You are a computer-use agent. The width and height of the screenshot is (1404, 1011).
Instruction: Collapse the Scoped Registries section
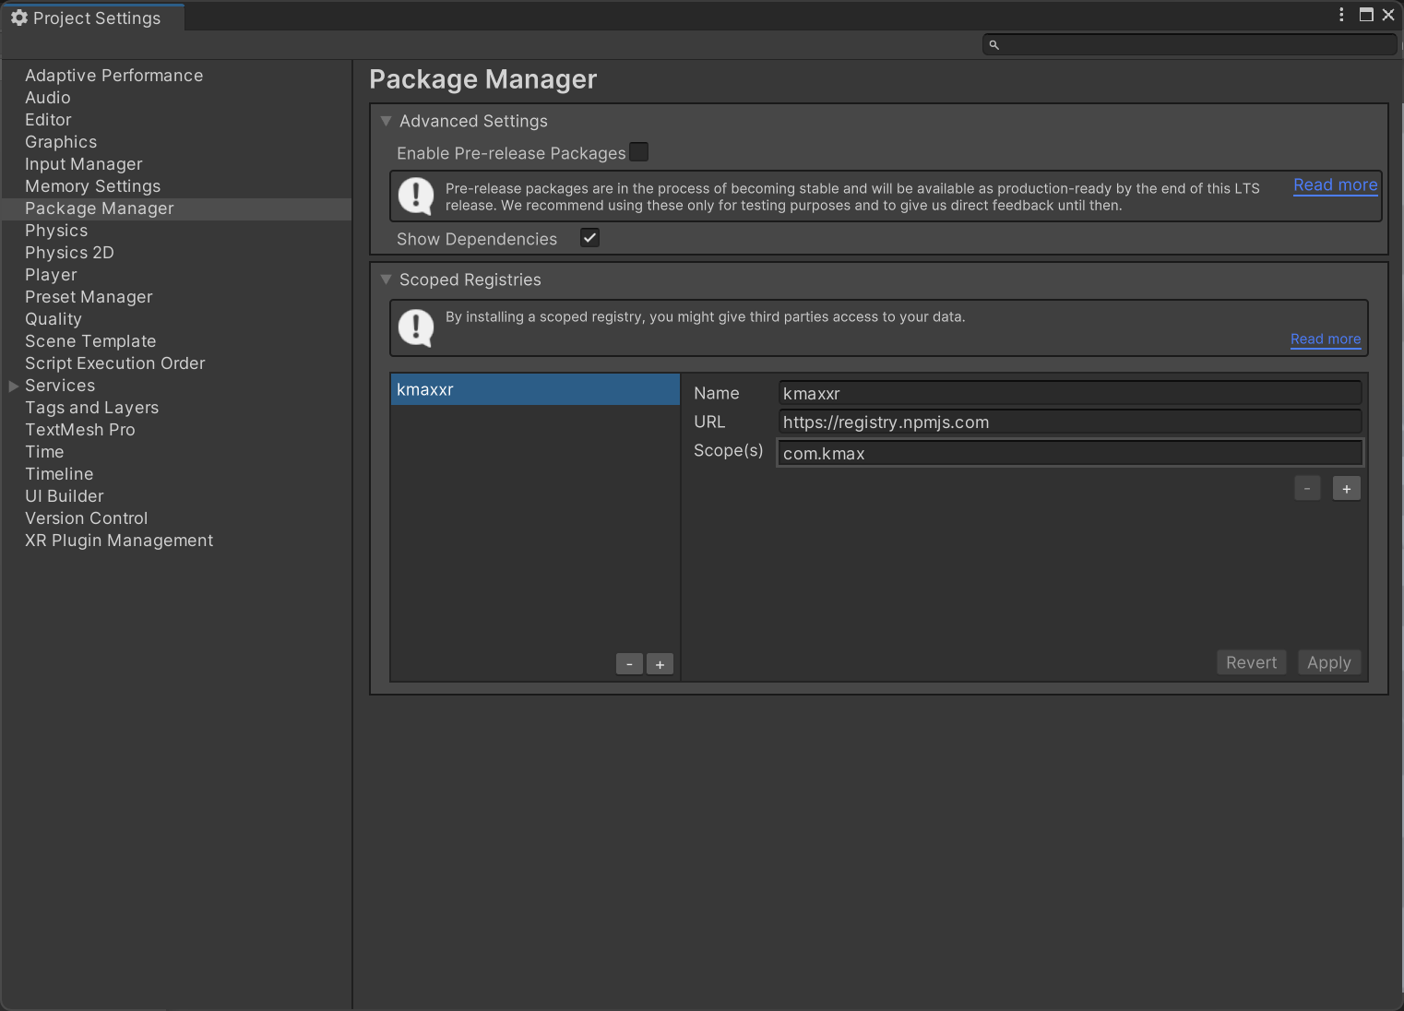(x=386, y=279)
